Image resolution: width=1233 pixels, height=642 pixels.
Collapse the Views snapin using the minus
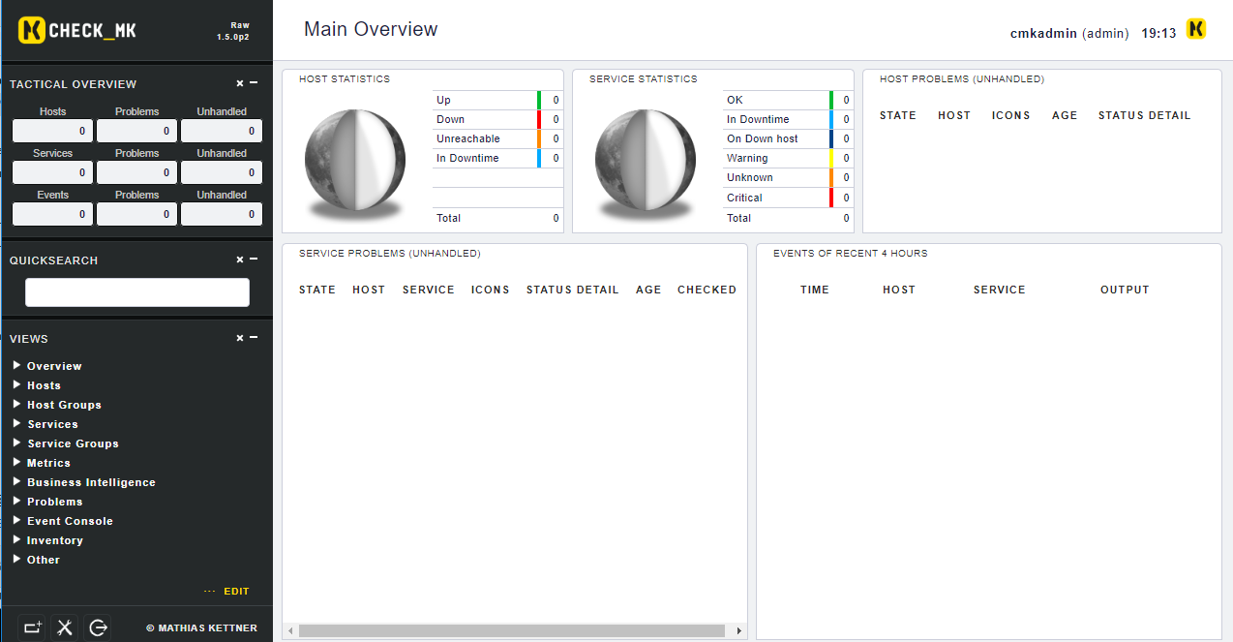click(254, 338)
